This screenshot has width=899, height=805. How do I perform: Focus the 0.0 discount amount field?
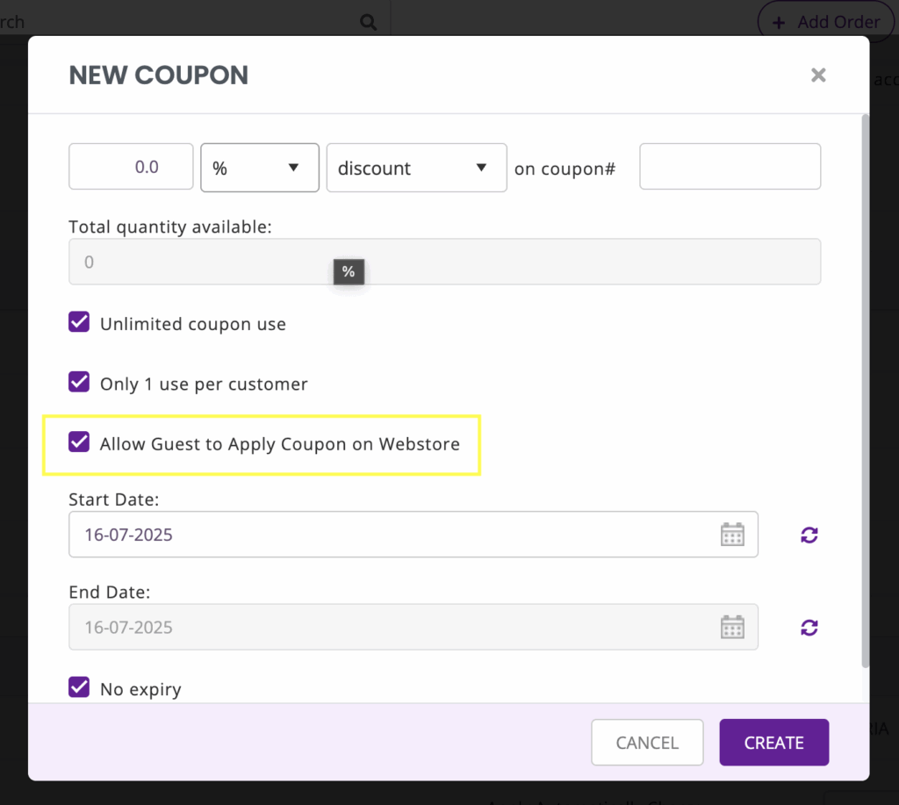click(x=131, y=166)
